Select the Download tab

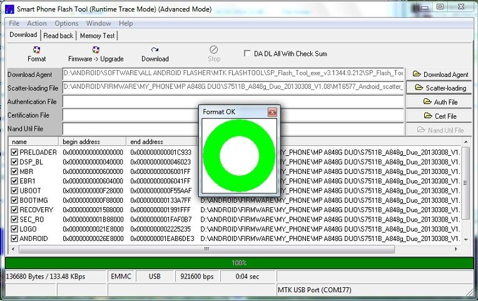tap(24, 35)
